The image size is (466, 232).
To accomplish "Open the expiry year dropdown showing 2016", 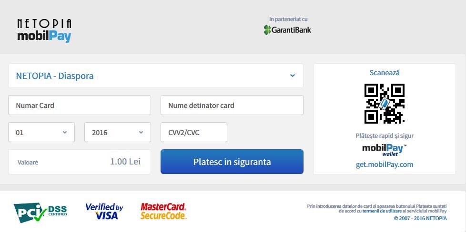I will click(x=118, y=132).
